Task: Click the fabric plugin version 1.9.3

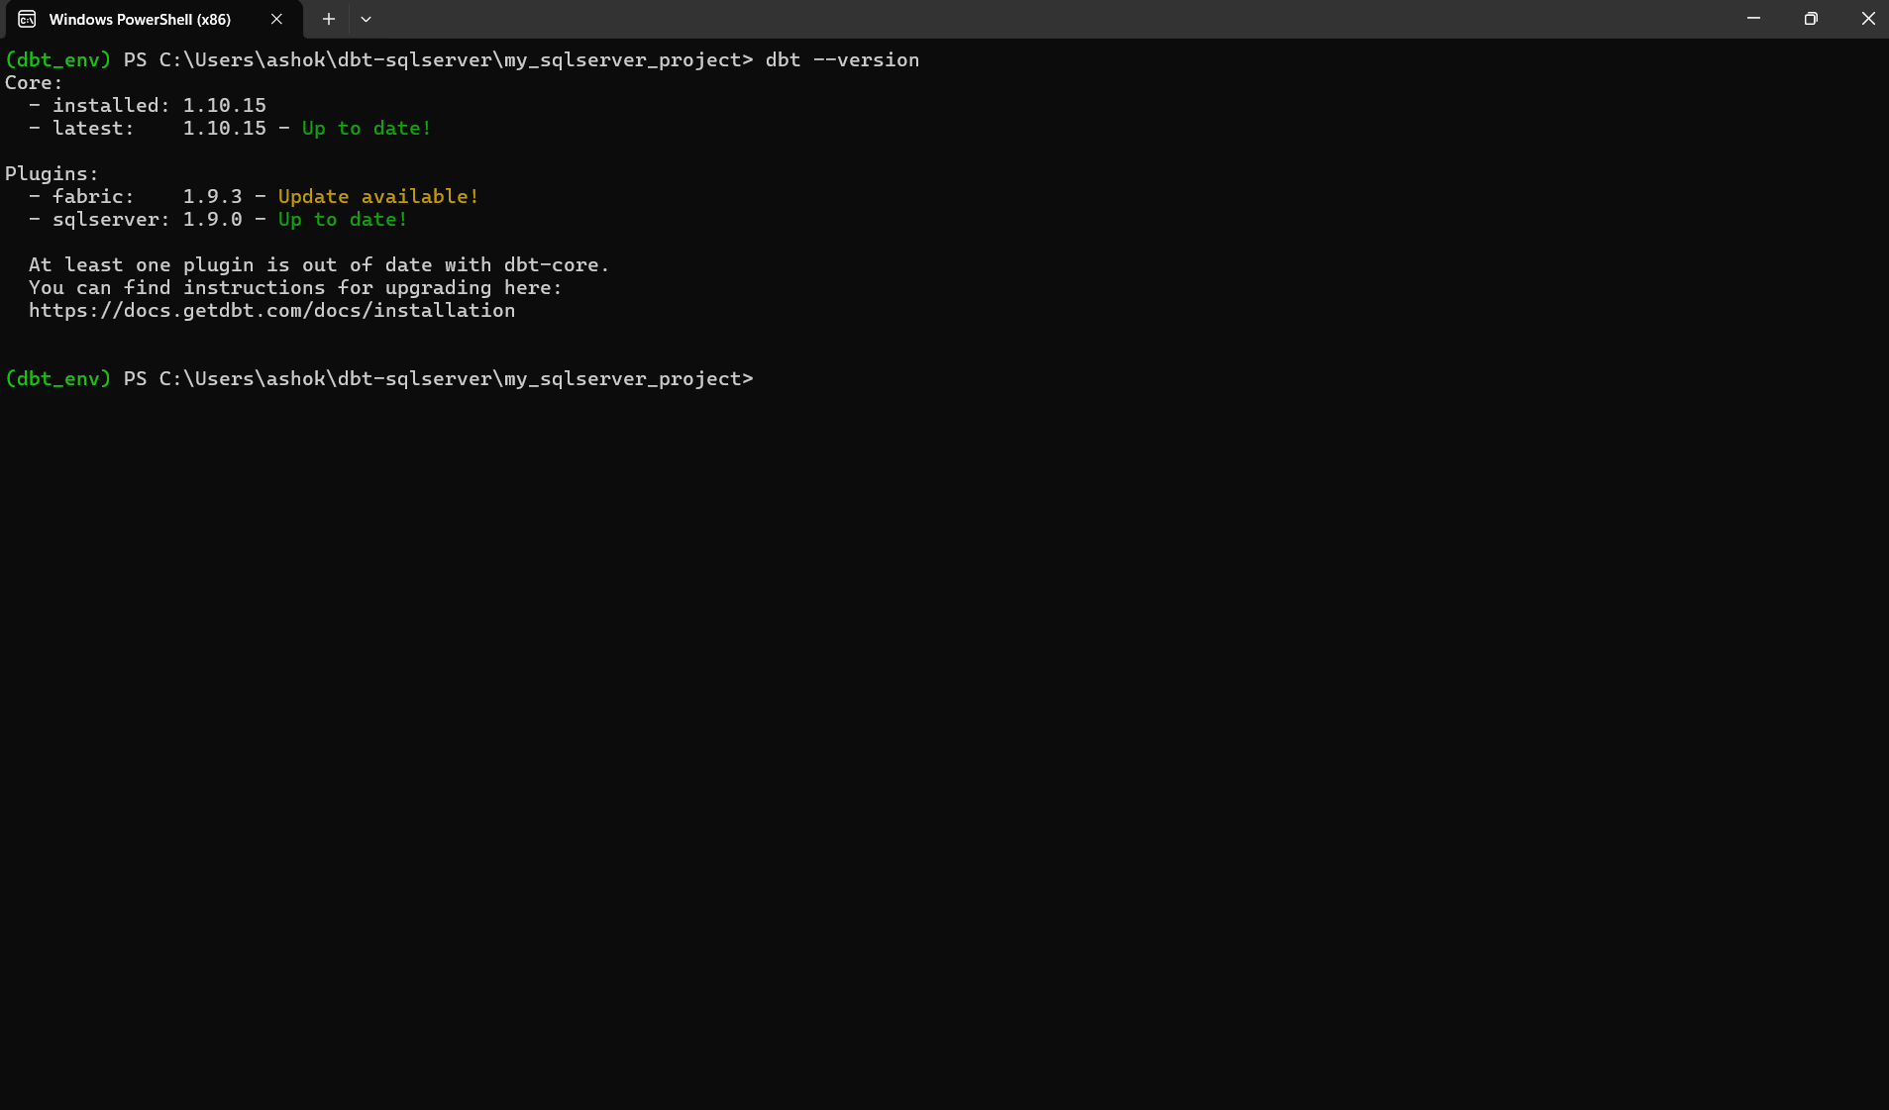Action: 213,197
